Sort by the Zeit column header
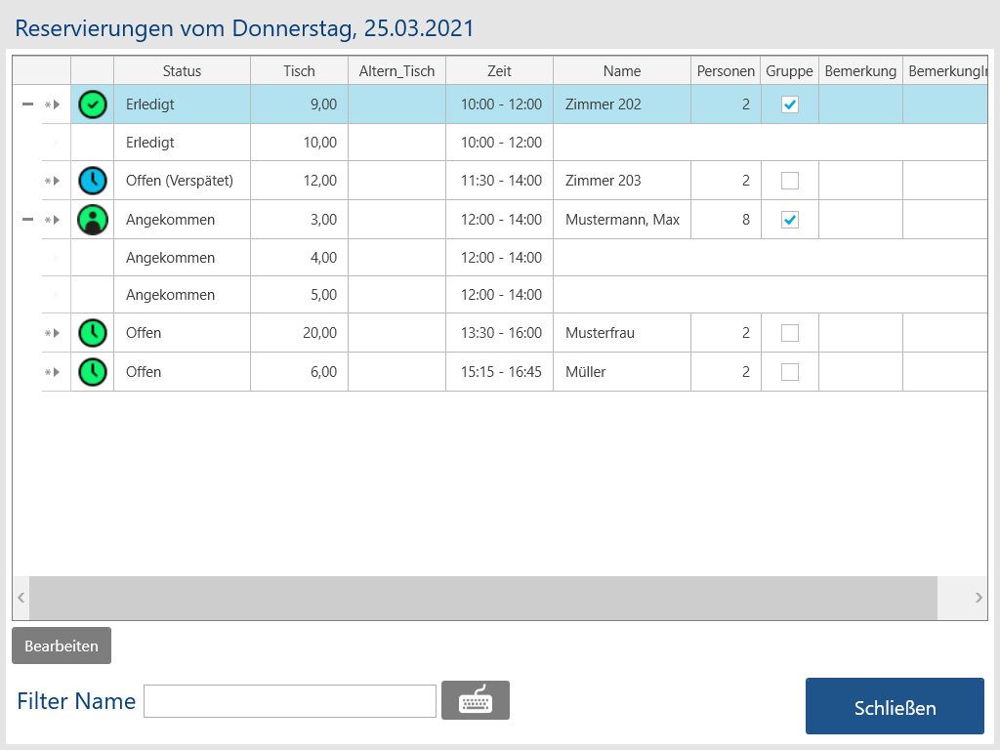 click(x=499, y=70)
